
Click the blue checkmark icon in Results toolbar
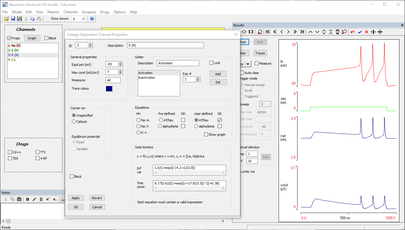point(360,32)
